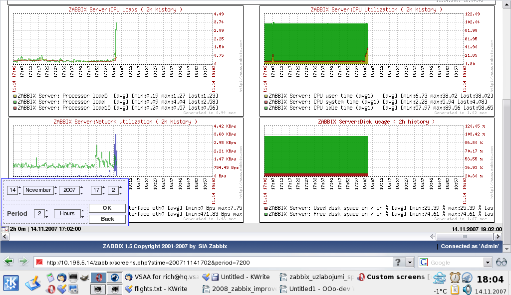Click the Back button in date picker
Image resolution: width=511 pixels, height=295 pixels.
click(107, 219)
